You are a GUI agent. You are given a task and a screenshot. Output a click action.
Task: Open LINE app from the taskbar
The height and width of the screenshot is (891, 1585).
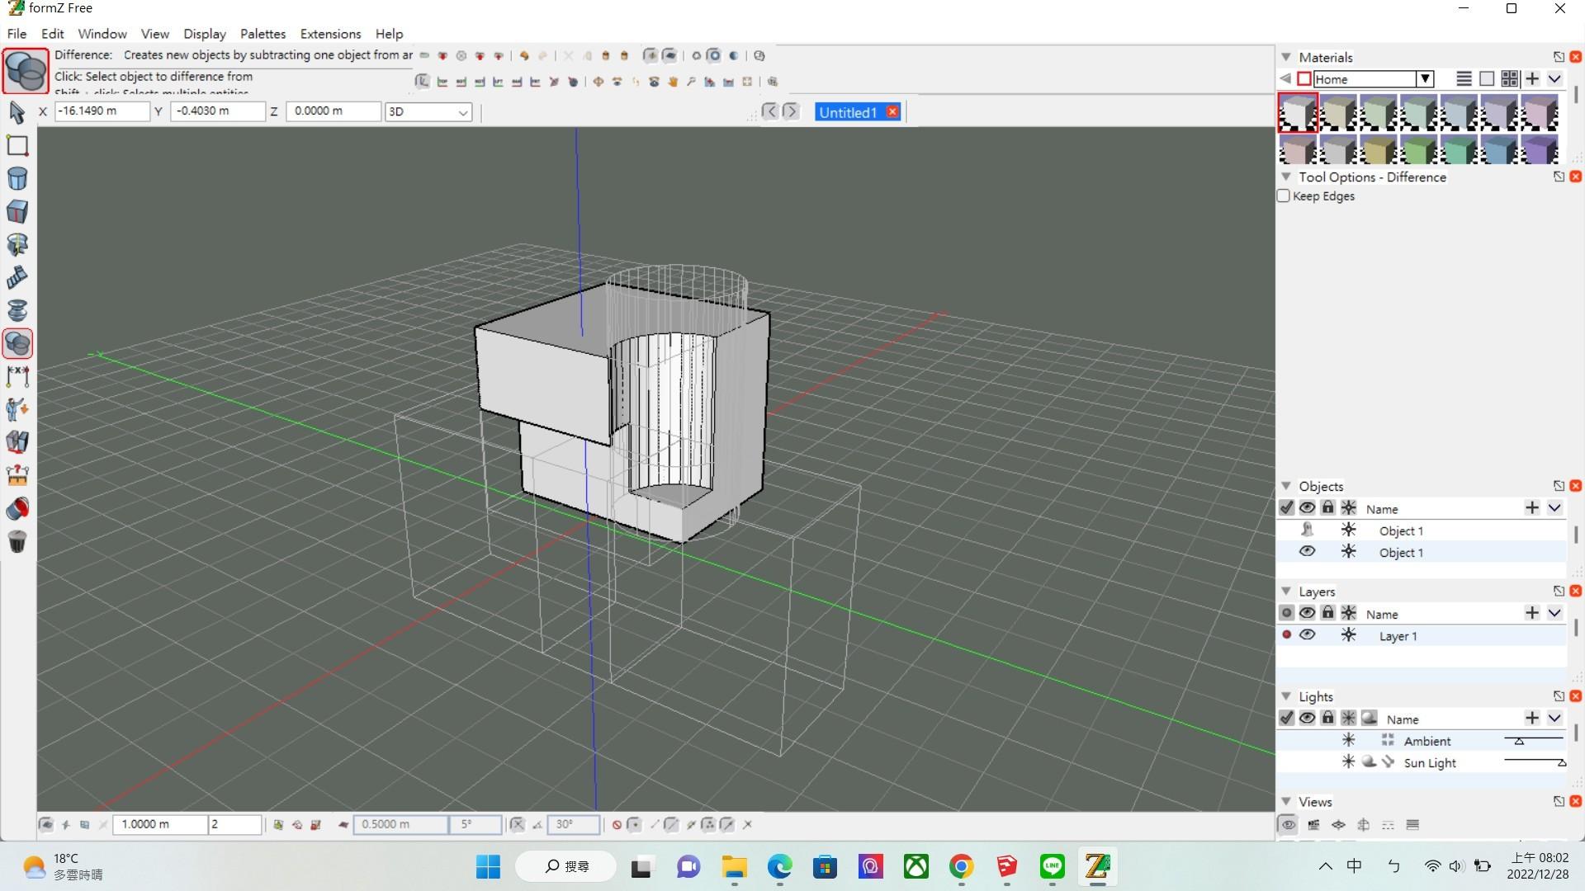click(x=1052, y=866)
